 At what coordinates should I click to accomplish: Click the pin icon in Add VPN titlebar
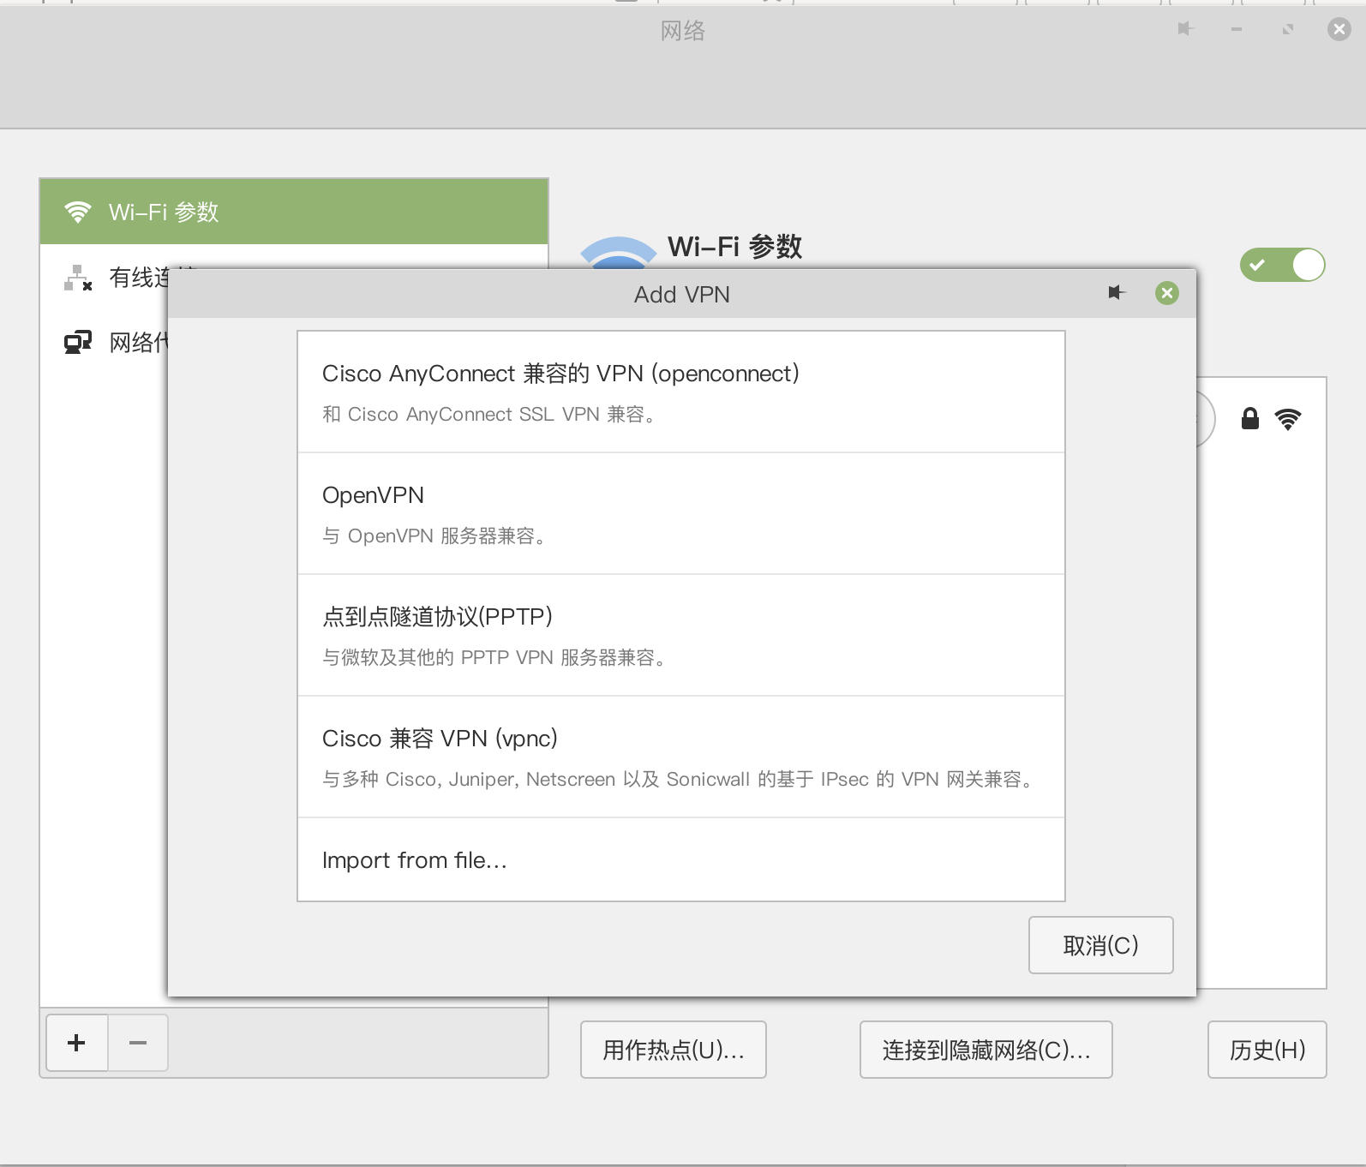(x=1116, y=293)
